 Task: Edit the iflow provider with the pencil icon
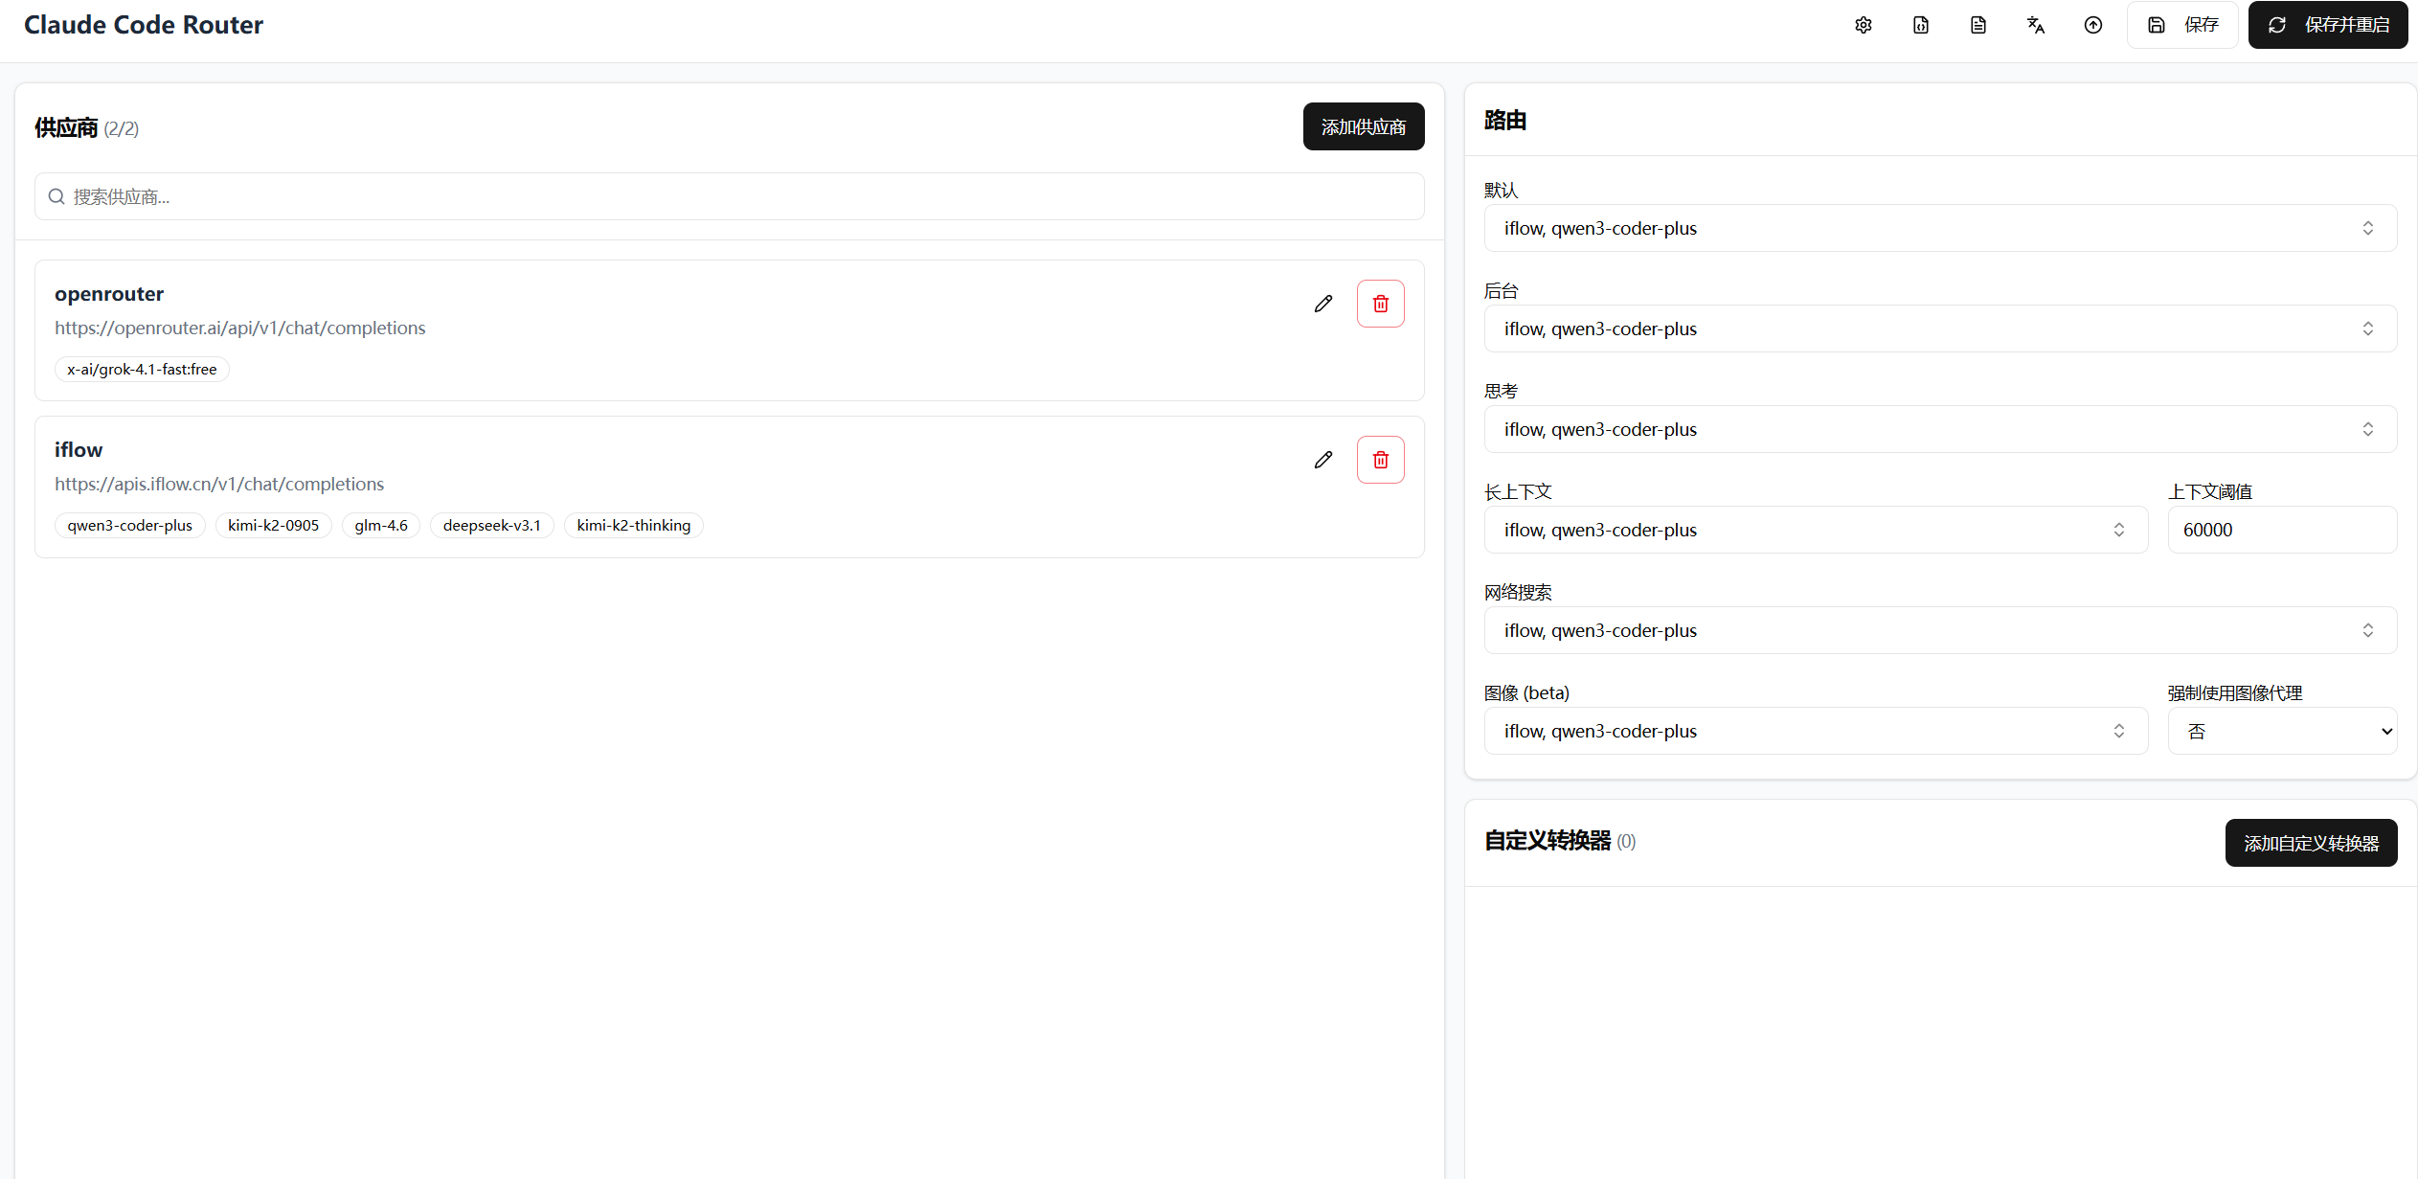[x=1322, y=459]
